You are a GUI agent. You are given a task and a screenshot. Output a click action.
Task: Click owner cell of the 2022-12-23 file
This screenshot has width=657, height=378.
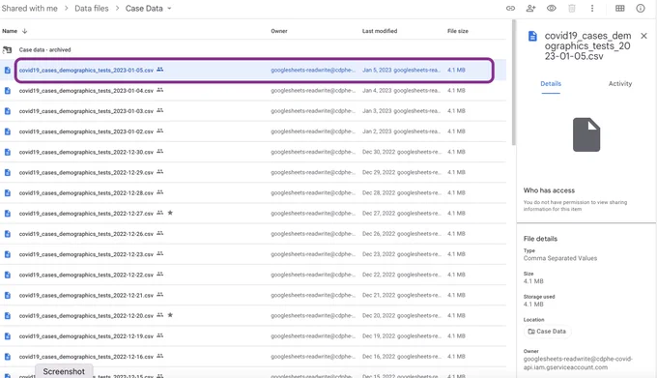click(313, 254)
